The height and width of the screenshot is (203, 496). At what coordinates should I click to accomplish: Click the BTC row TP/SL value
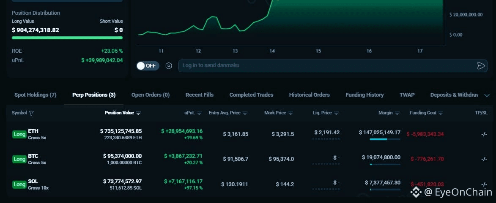[484, 159]
